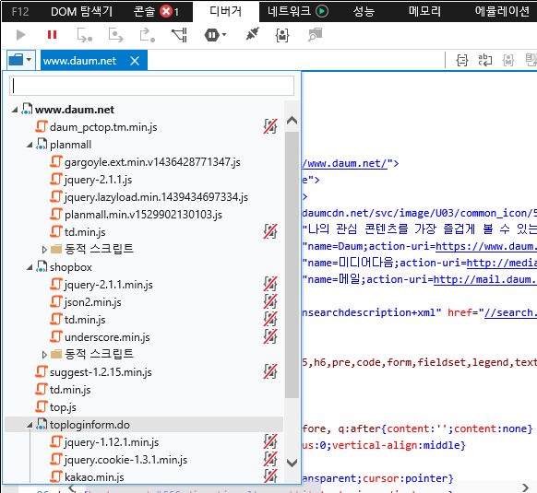
Task: Toggle library code mark for suggest-1.2.15.min.js
Action: [270, 371]
